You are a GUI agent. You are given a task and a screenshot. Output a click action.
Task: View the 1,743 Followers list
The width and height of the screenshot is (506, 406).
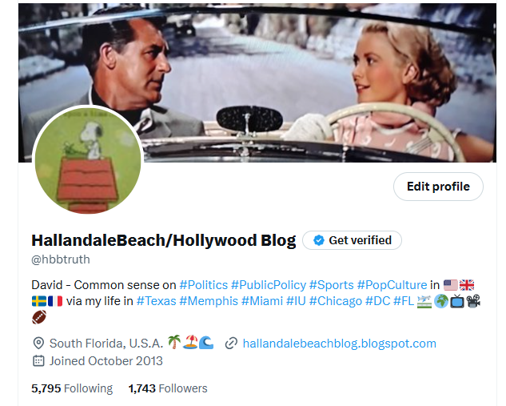pos(168,388)
